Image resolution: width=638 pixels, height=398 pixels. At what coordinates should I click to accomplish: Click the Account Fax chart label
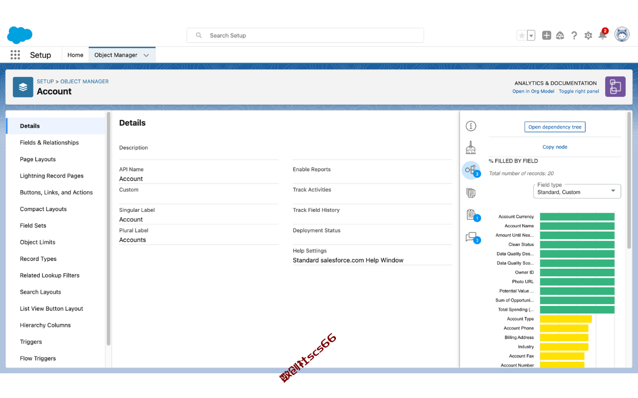[521, 356]
